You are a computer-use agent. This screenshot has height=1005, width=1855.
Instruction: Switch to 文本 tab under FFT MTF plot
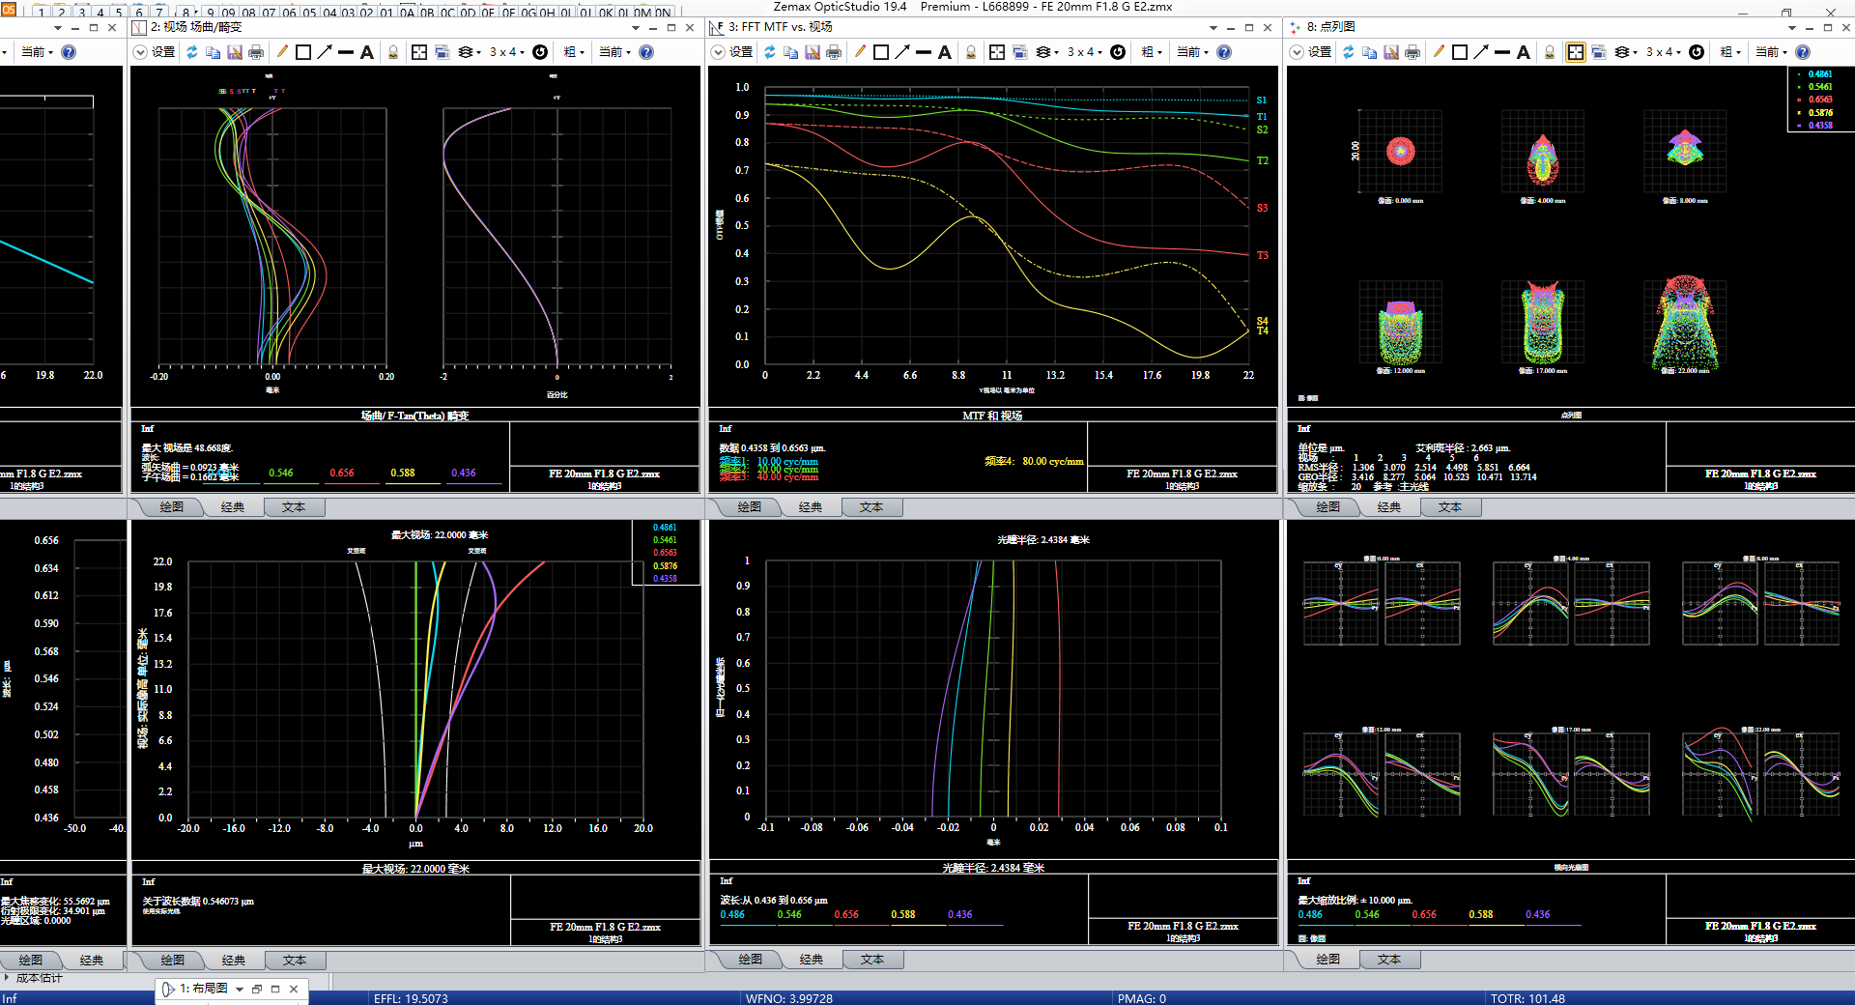[871, 507]
